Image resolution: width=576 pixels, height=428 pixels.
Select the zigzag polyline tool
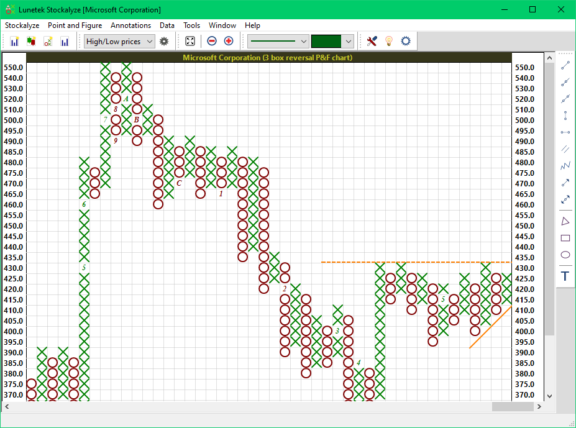[x=565, y=166]
